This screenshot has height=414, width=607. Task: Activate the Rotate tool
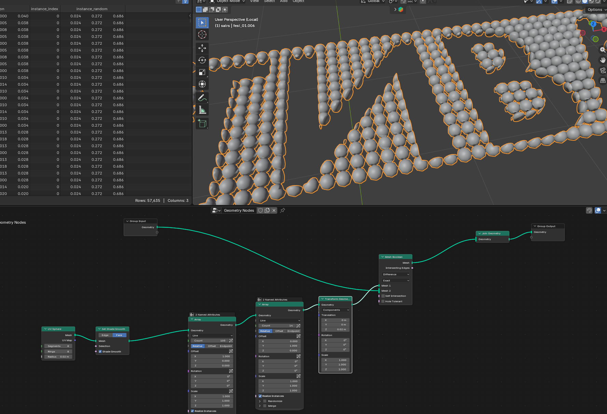pos(202,60)
